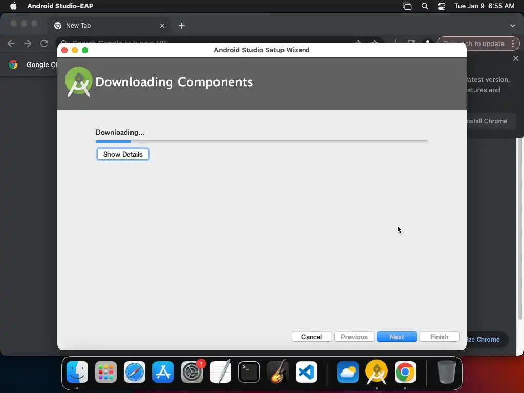Click the screen mirroring menu bar icon
This screenshot has height=393, width=524.
click(407, 6)
